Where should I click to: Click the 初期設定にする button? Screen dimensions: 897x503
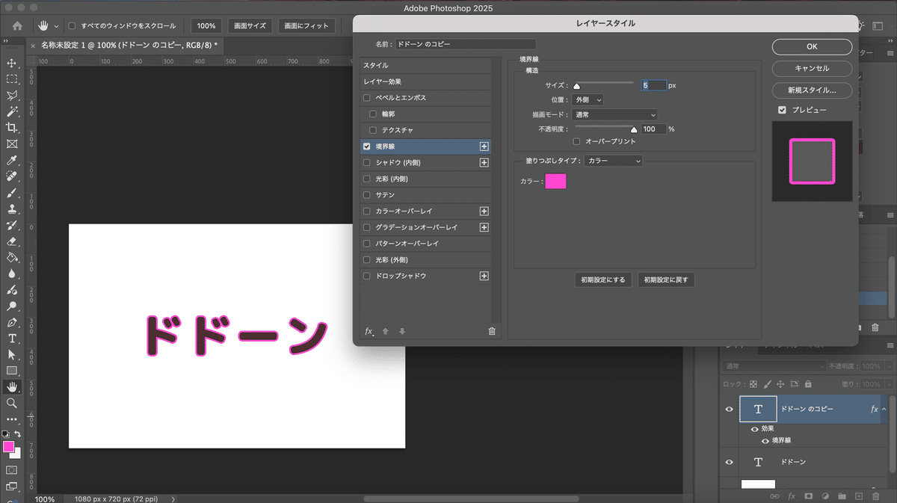[x=603, y=280]
